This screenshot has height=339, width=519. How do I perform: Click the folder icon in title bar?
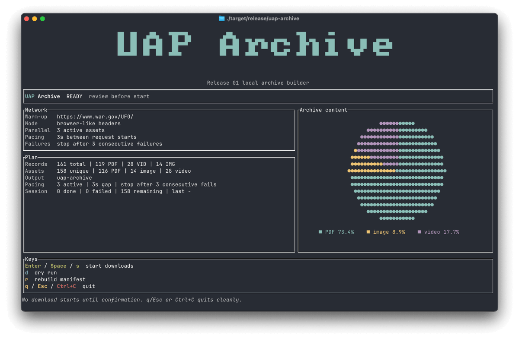(222, 19)
